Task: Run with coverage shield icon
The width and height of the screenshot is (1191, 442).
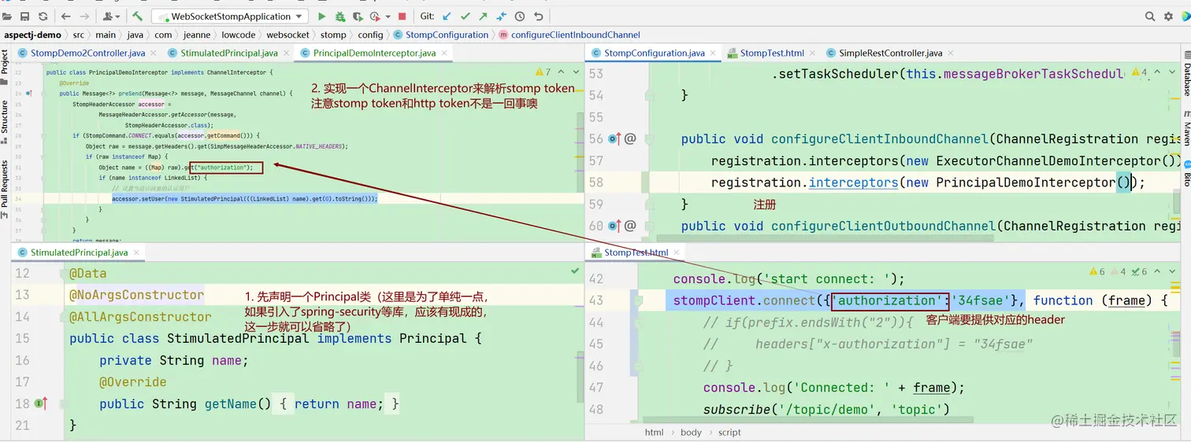Action: point(358,17)
